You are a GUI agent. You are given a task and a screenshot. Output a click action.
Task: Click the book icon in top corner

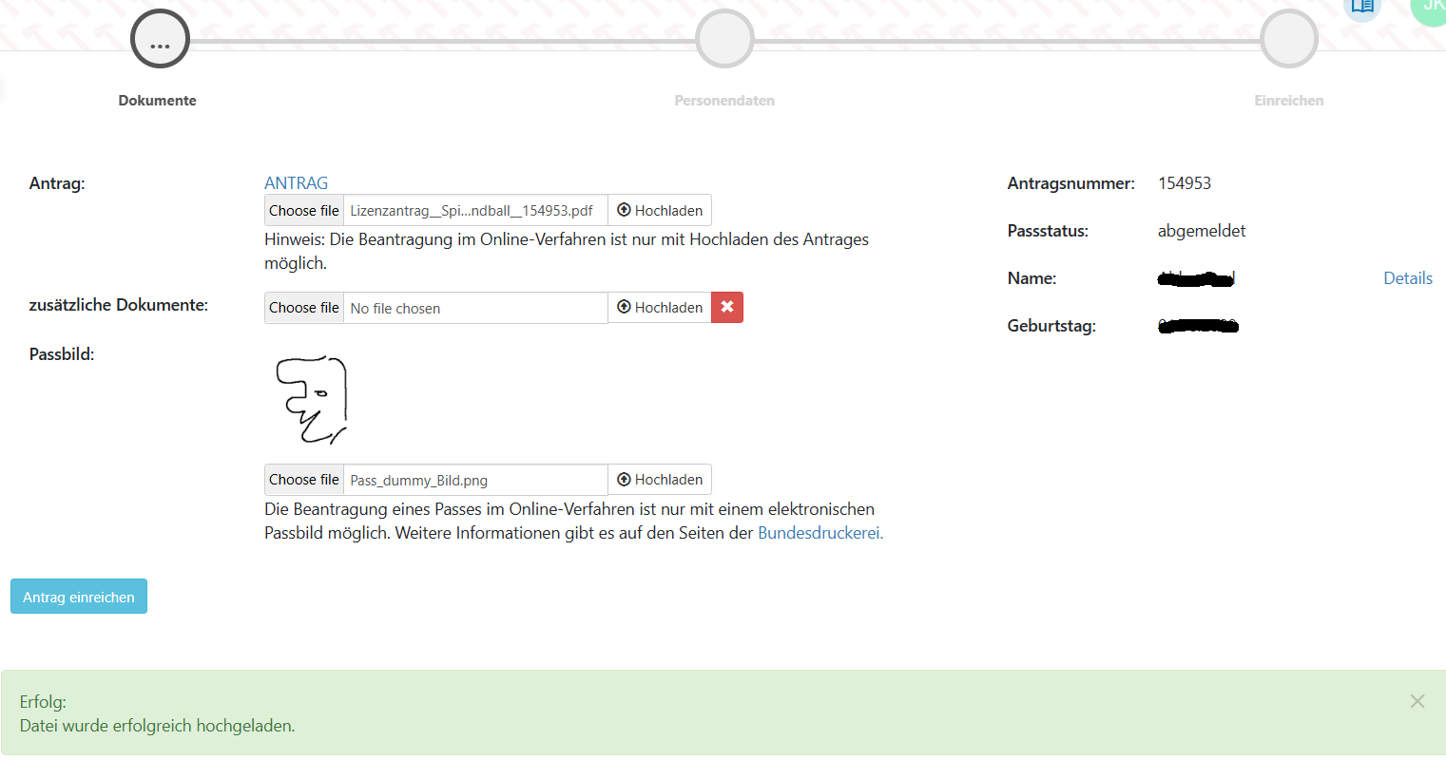pos(1361,8)
